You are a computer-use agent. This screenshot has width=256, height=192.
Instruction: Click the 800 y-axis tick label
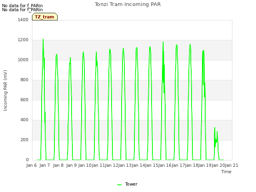pos(24,80)
